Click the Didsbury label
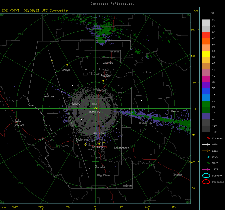The height and width of the screenshot is (210, 225). (94, 112)
